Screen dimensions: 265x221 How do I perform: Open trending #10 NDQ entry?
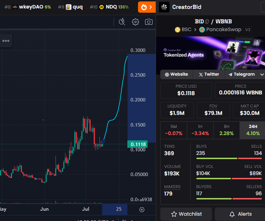coord(109,7)
